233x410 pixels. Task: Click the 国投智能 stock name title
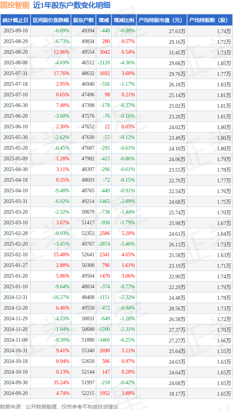(15, 5)
